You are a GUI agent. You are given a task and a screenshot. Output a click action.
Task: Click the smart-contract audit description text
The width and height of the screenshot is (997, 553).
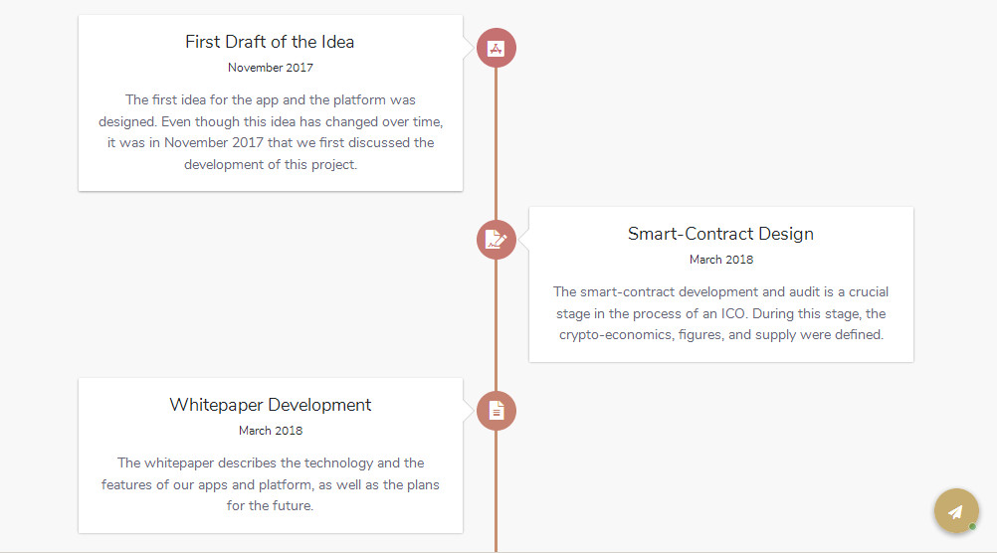(720, 313)
